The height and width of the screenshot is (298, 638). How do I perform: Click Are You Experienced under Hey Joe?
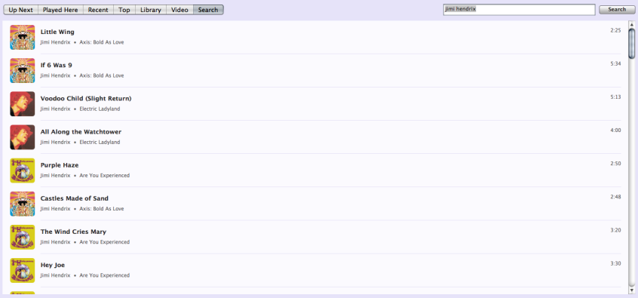coord(105,275)
